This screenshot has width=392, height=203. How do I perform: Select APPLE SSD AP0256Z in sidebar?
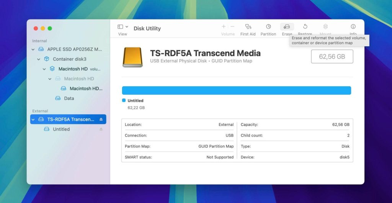coord(68,49)
